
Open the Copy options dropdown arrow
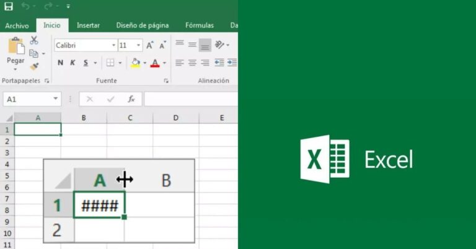click(x=43, y=54)
